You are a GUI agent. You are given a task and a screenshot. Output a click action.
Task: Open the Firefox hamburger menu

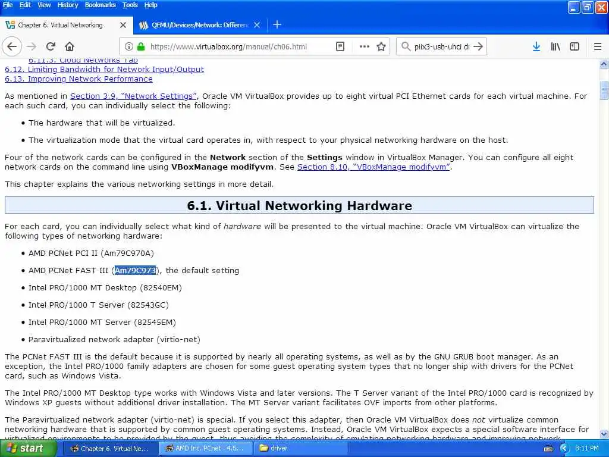point(598,46)
